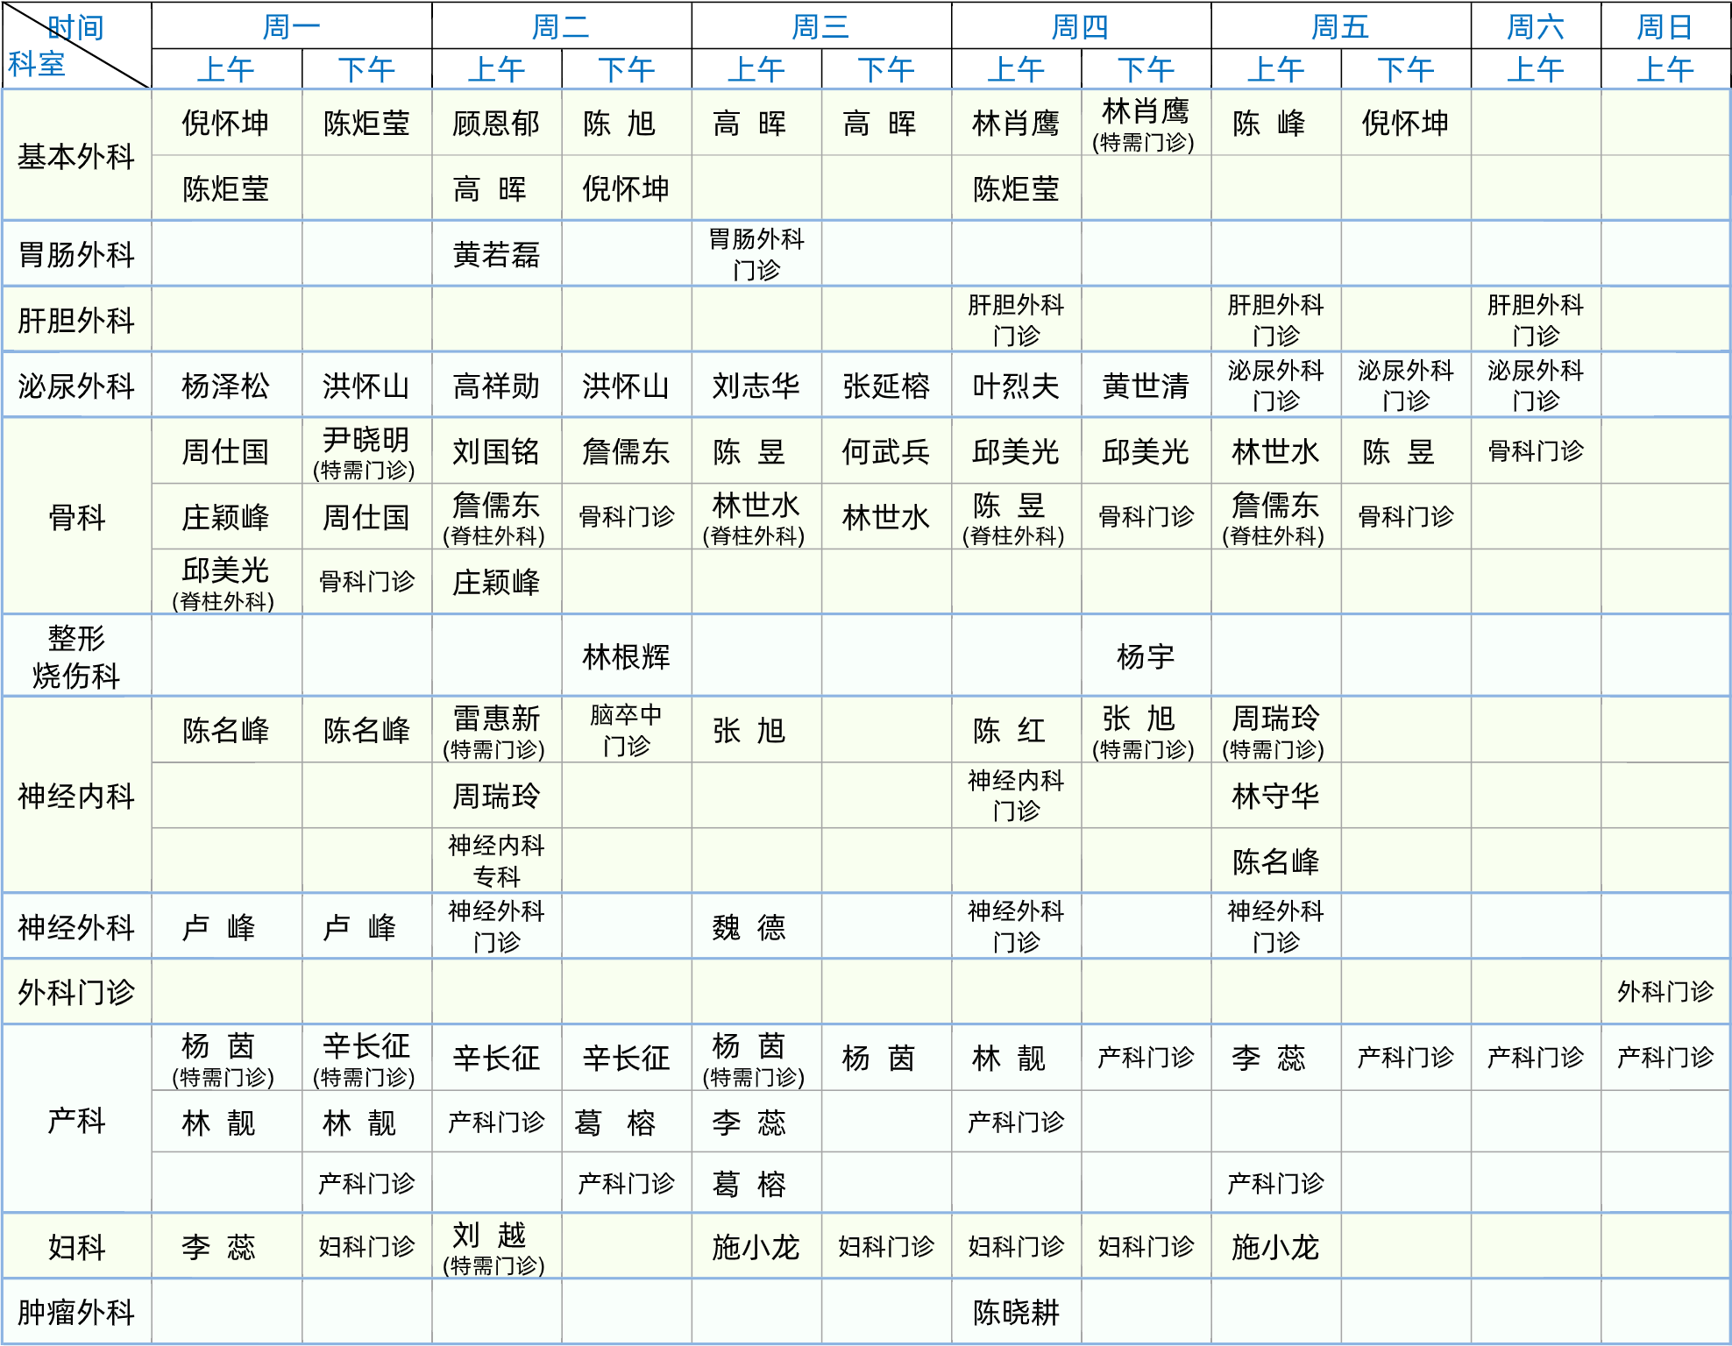The image size is (1732, 1346).
Task: Select the 周六 column header
Action: point(1535,26)
